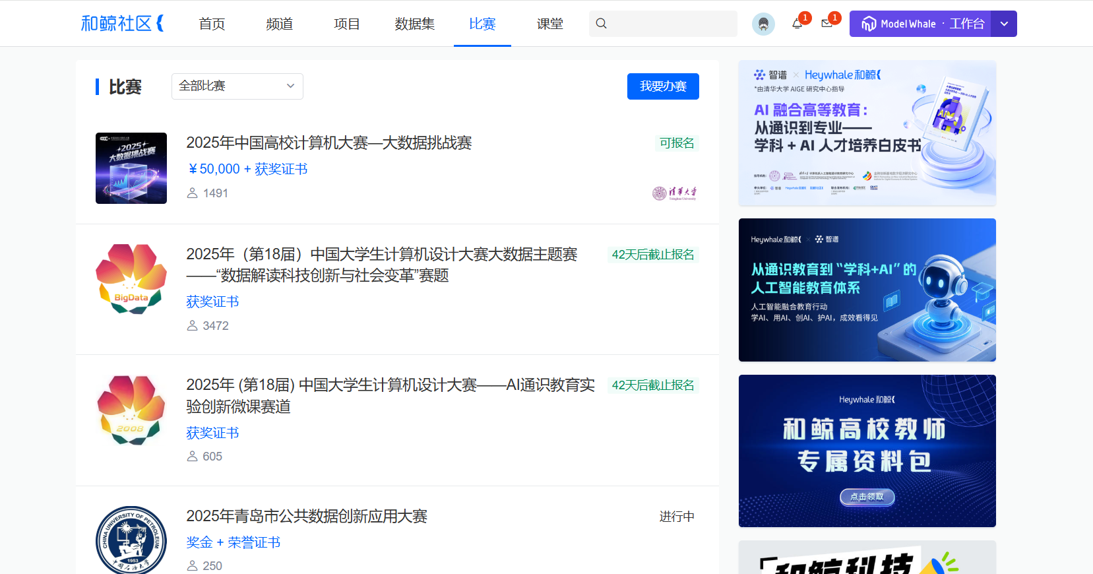Screen dimensions: 1093x574
Task: Click the search magnifier icon
Action: (601, 24)
